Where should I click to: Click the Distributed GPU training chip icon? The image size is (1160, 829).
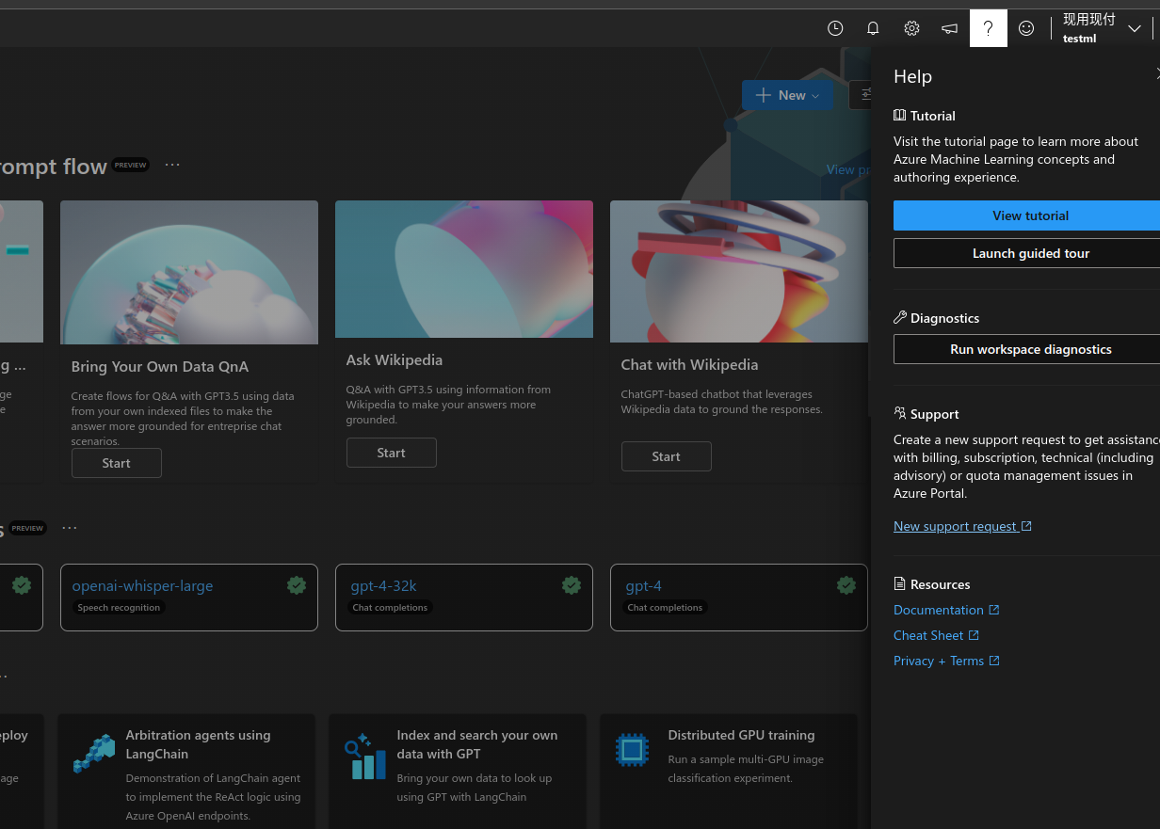pyautogui.click(x=632, y=750)
